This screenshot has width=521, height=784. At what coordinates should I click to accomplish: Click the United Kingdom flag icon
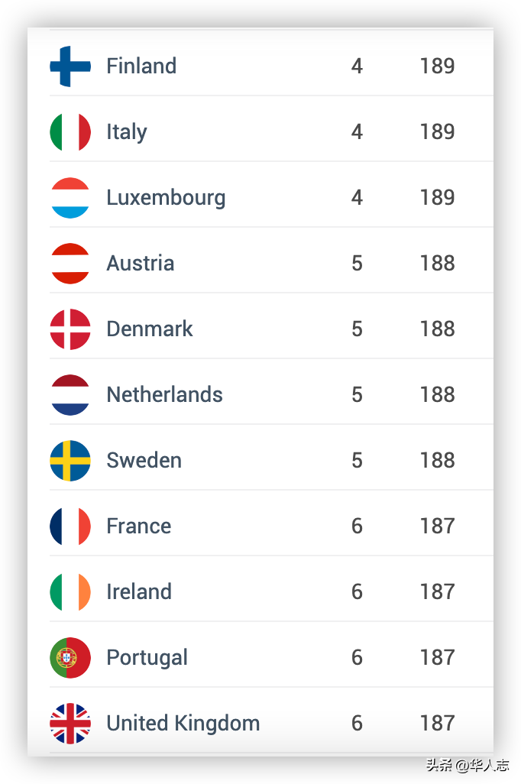click(x=70, y=724)
